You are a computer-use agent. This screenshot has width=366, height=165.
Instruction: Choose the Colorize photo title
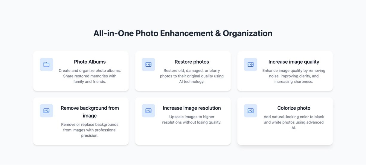(294, 108)
